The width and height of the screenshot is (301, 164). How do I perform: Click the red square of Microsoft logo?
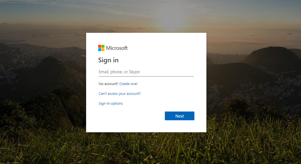pyautogui.click(x=100, y=46)
